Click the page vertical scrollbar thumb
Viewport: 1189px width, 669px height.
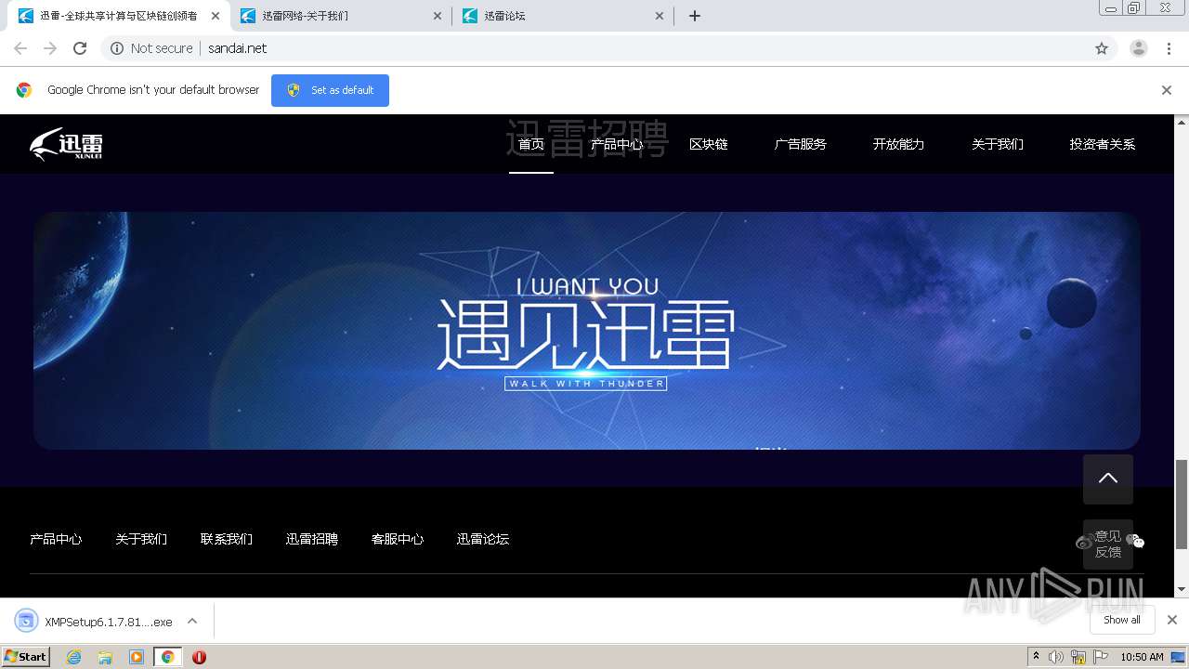[x=1182, y=505]
